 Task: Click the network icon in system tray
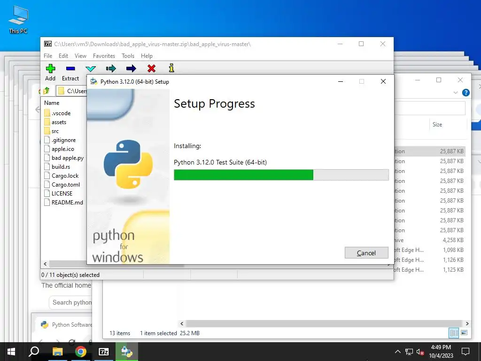(409, 352)
